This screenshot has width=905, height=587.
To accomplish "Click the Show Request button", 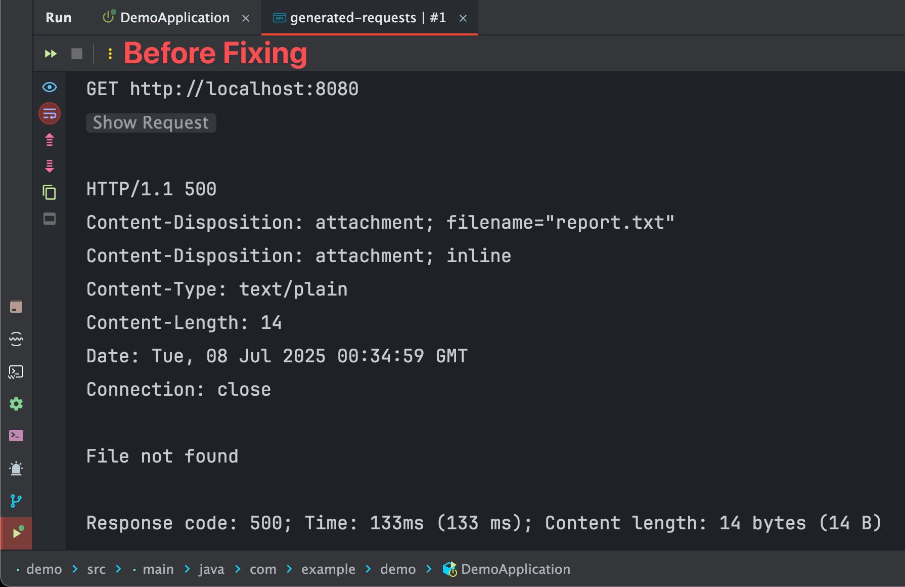I will tap(151, 122).
